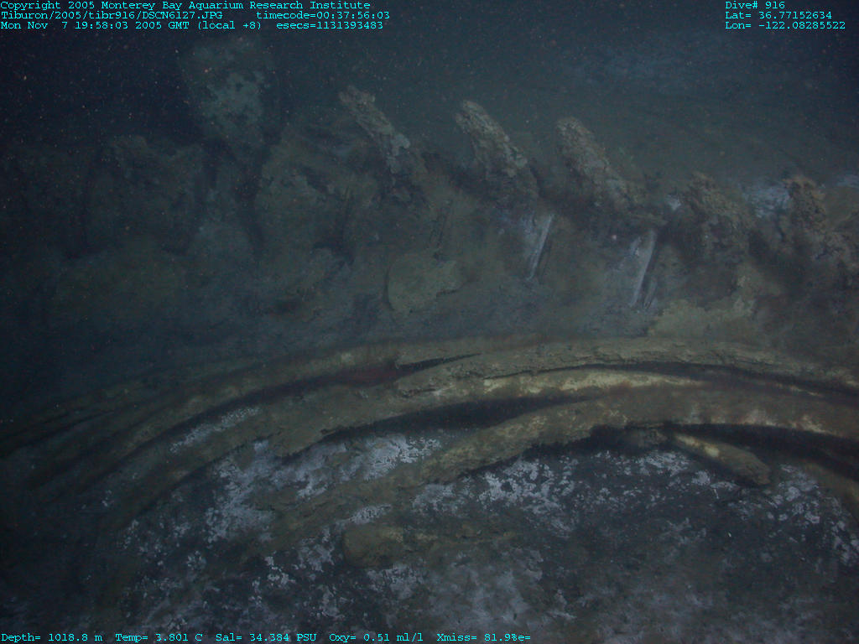The image size is (859, 644).
Task: Select the Depth= 1018.8 m reading
Action: [x=51, y=637]
